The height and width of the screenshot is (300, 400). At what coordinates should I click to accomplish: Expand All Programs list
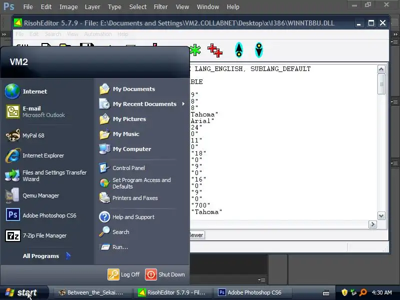click(x=47, y=256)
